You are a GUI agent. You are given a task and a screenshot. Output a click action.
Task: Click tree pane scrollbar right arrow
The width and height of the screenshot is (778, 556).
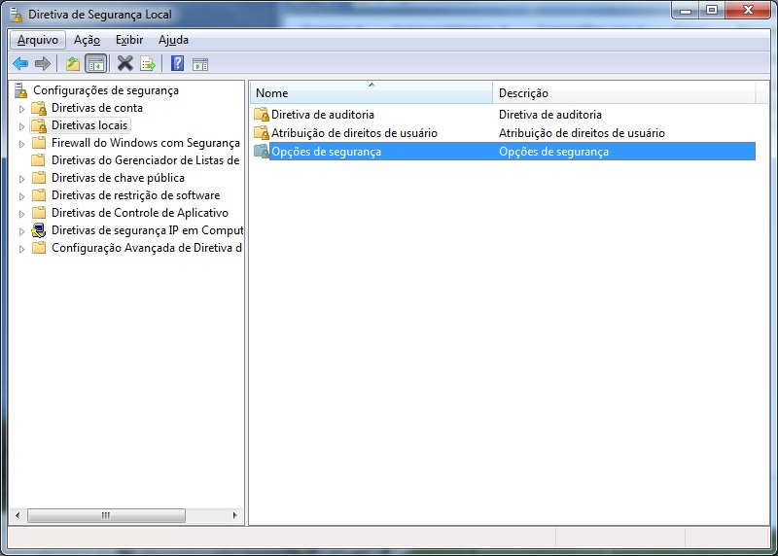[234, 515]
